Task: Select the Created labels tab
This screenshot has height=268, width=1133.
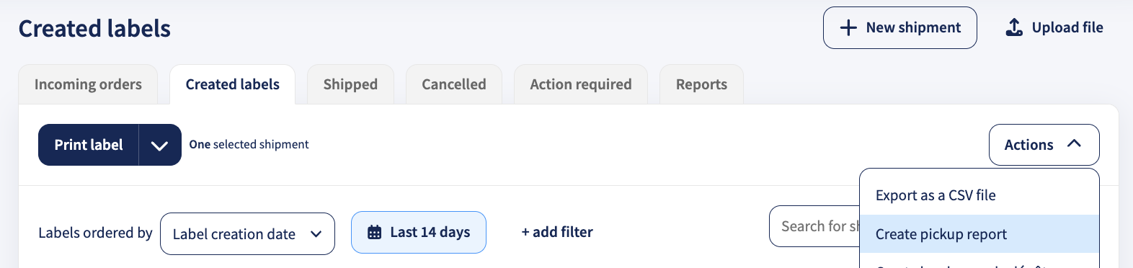Action: point(232,84)
